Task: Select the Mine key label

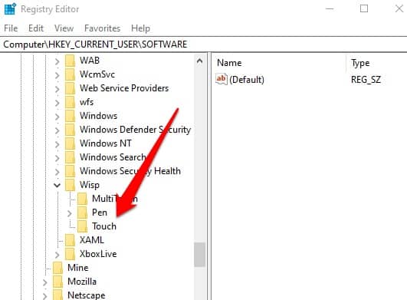Action: pos(78,268)
